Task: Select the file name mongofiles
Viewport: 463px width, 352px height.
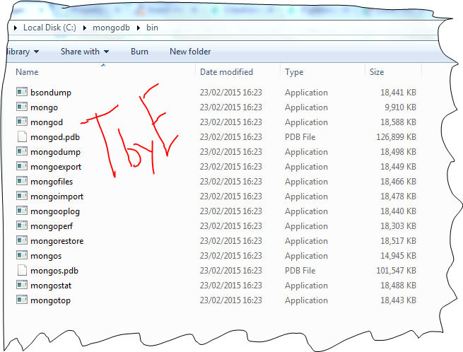Action: [52, 182]
